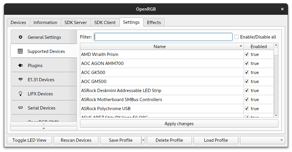Close the OpenRGB window
This screenshot has height=152, width=292.
tap(282, 9)
